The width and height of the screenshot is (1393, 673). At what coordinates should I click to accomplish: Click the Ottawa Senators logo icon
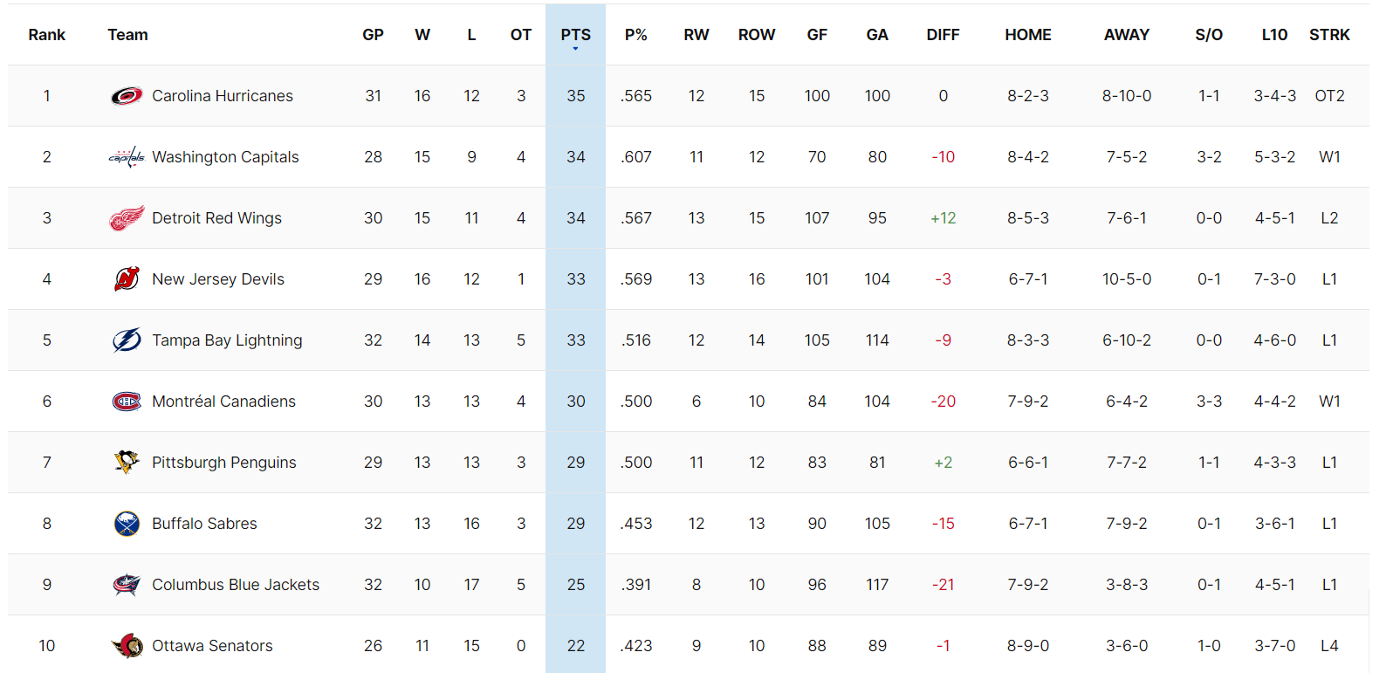click(x=127, y=646)
